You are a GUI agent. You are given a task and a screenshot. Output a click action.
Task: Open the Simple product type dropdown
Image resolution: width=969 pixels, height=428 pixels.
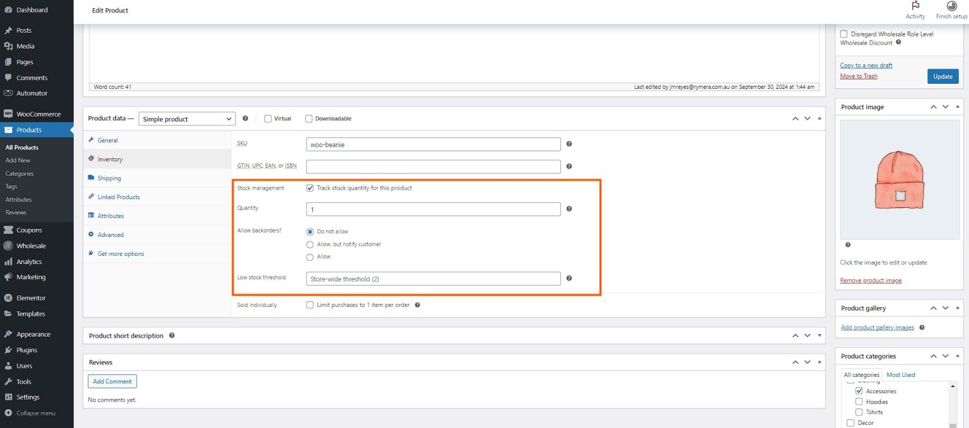[x=187, y=119]
